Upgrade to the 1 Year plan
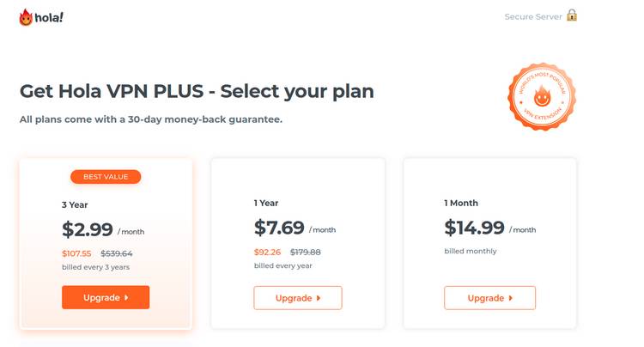 pyautogui.click(x=298, y=298)
